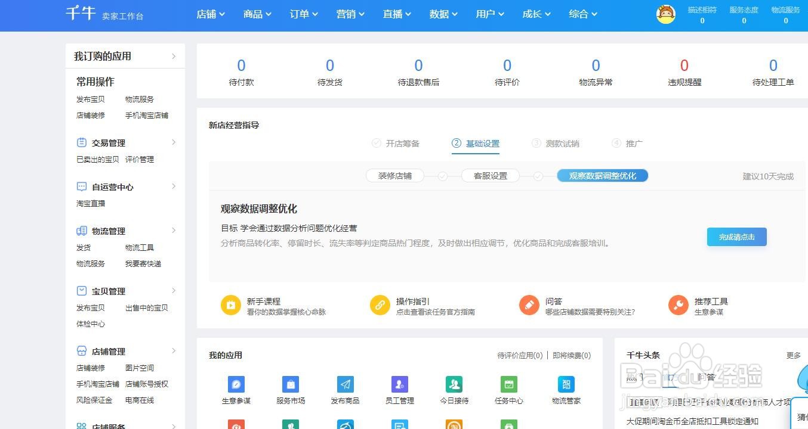The height and width of the screenshot is (429, 808).
Task: Open the 数据 dropdown menu
Action: click(443, 14)
